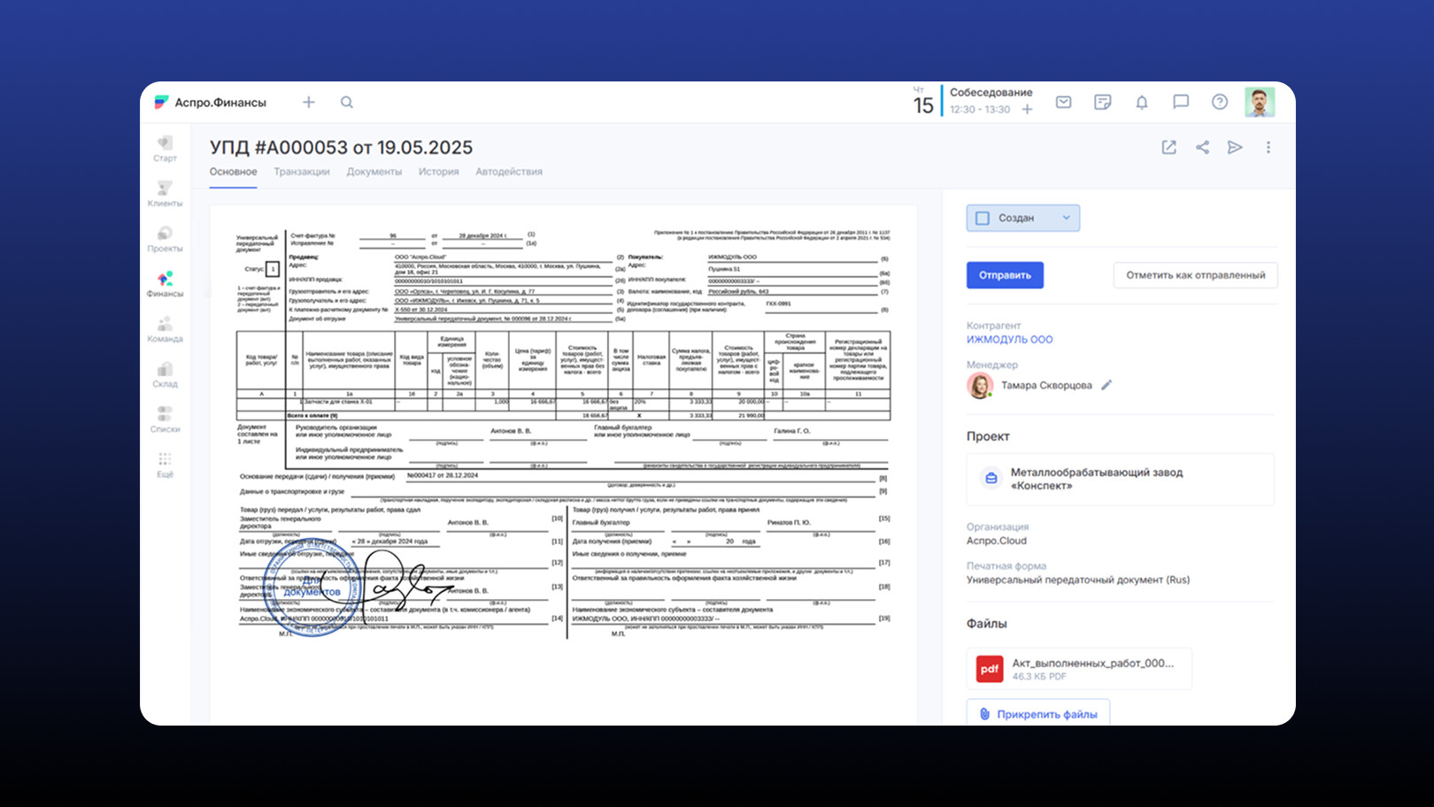This screenshot has width=1434, height=807.
Task: Expand the Создан status dropdown arrow
Action: [x=1066, y=218]
